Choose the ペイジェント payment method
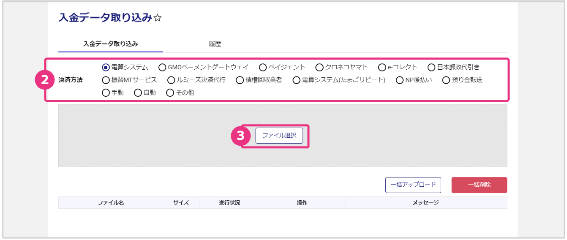The height and width of the screenshot is (240, 567). (x=263, y=67)
